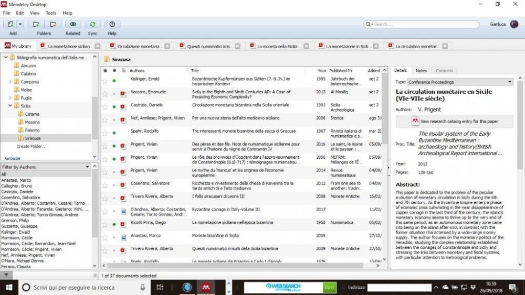Open the File menu
The height and width of the screenshot is (295, 525).
6,13
